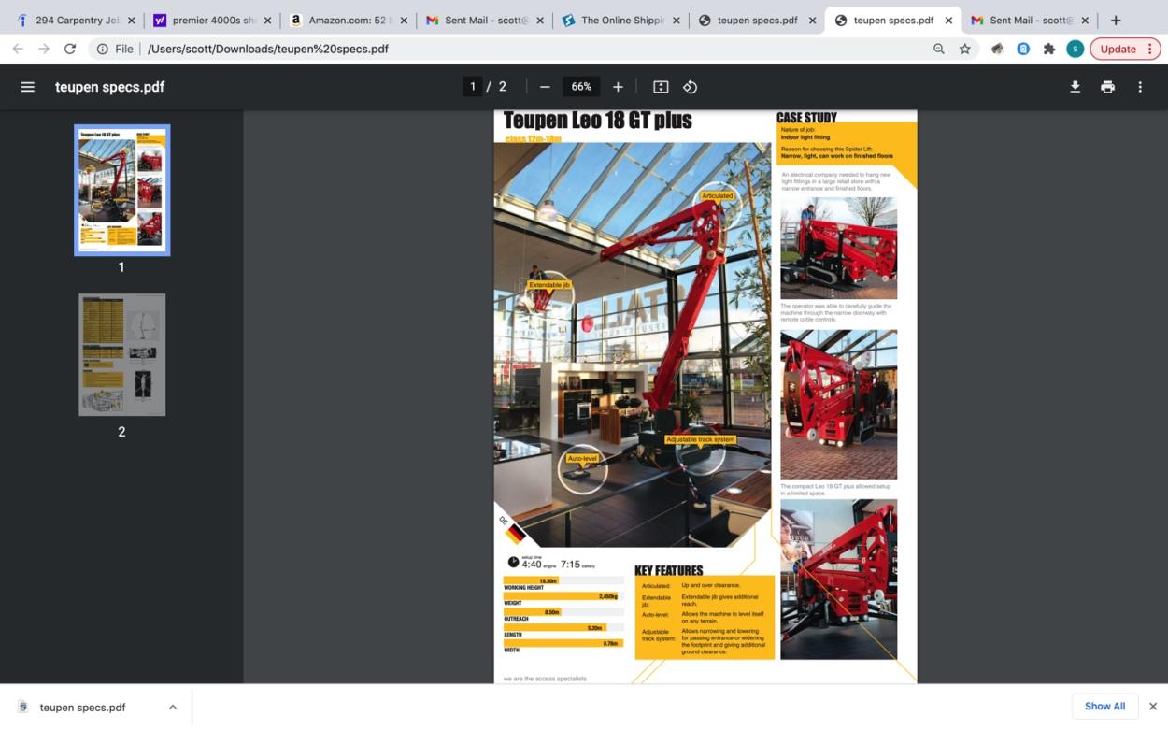Click the address bar file path
The image size is (1168, 730).
tap(268, 49)
